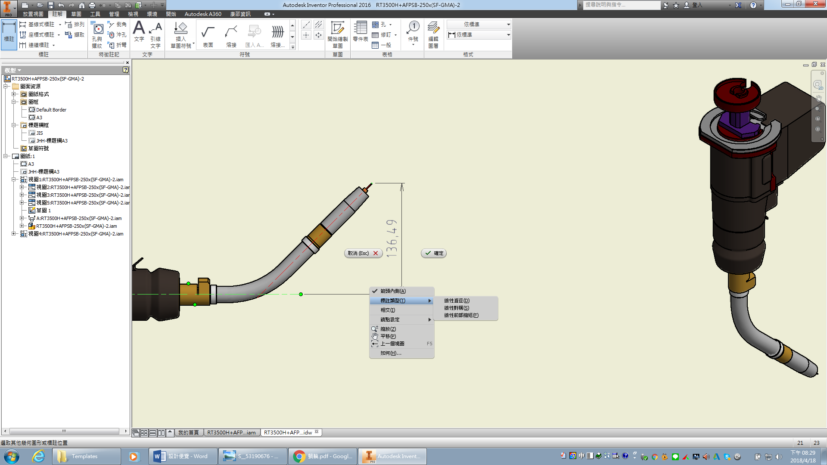Screen dimensions: 827x465
Task: Select the 標註 dimension tool
Action: pos(9,34)
